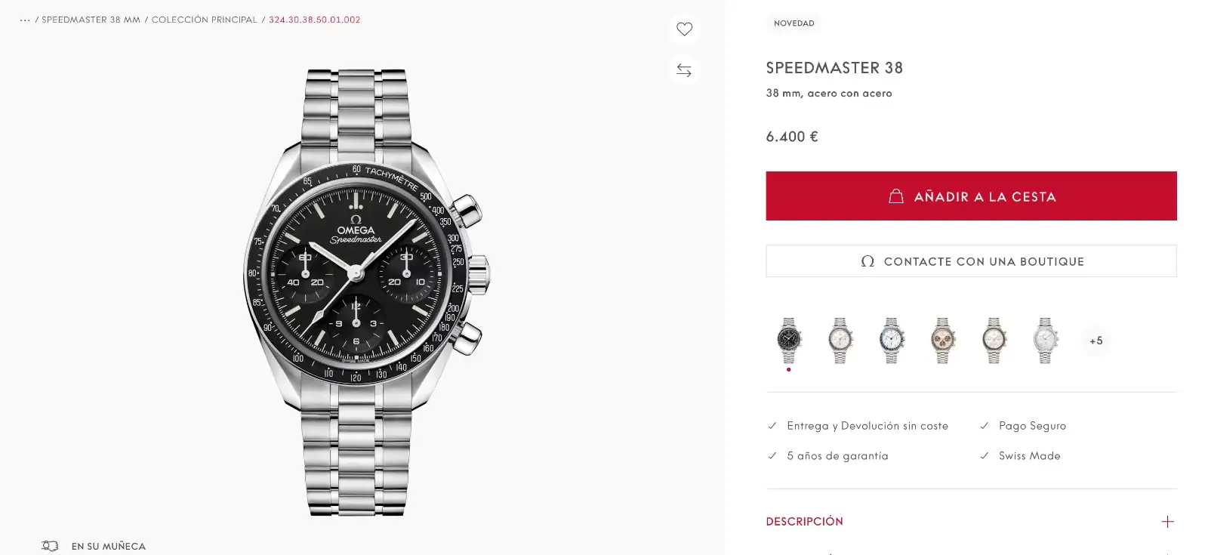Show 5 more watch variants
This screenshot has width=1208, height=555.
[1096, 341]
